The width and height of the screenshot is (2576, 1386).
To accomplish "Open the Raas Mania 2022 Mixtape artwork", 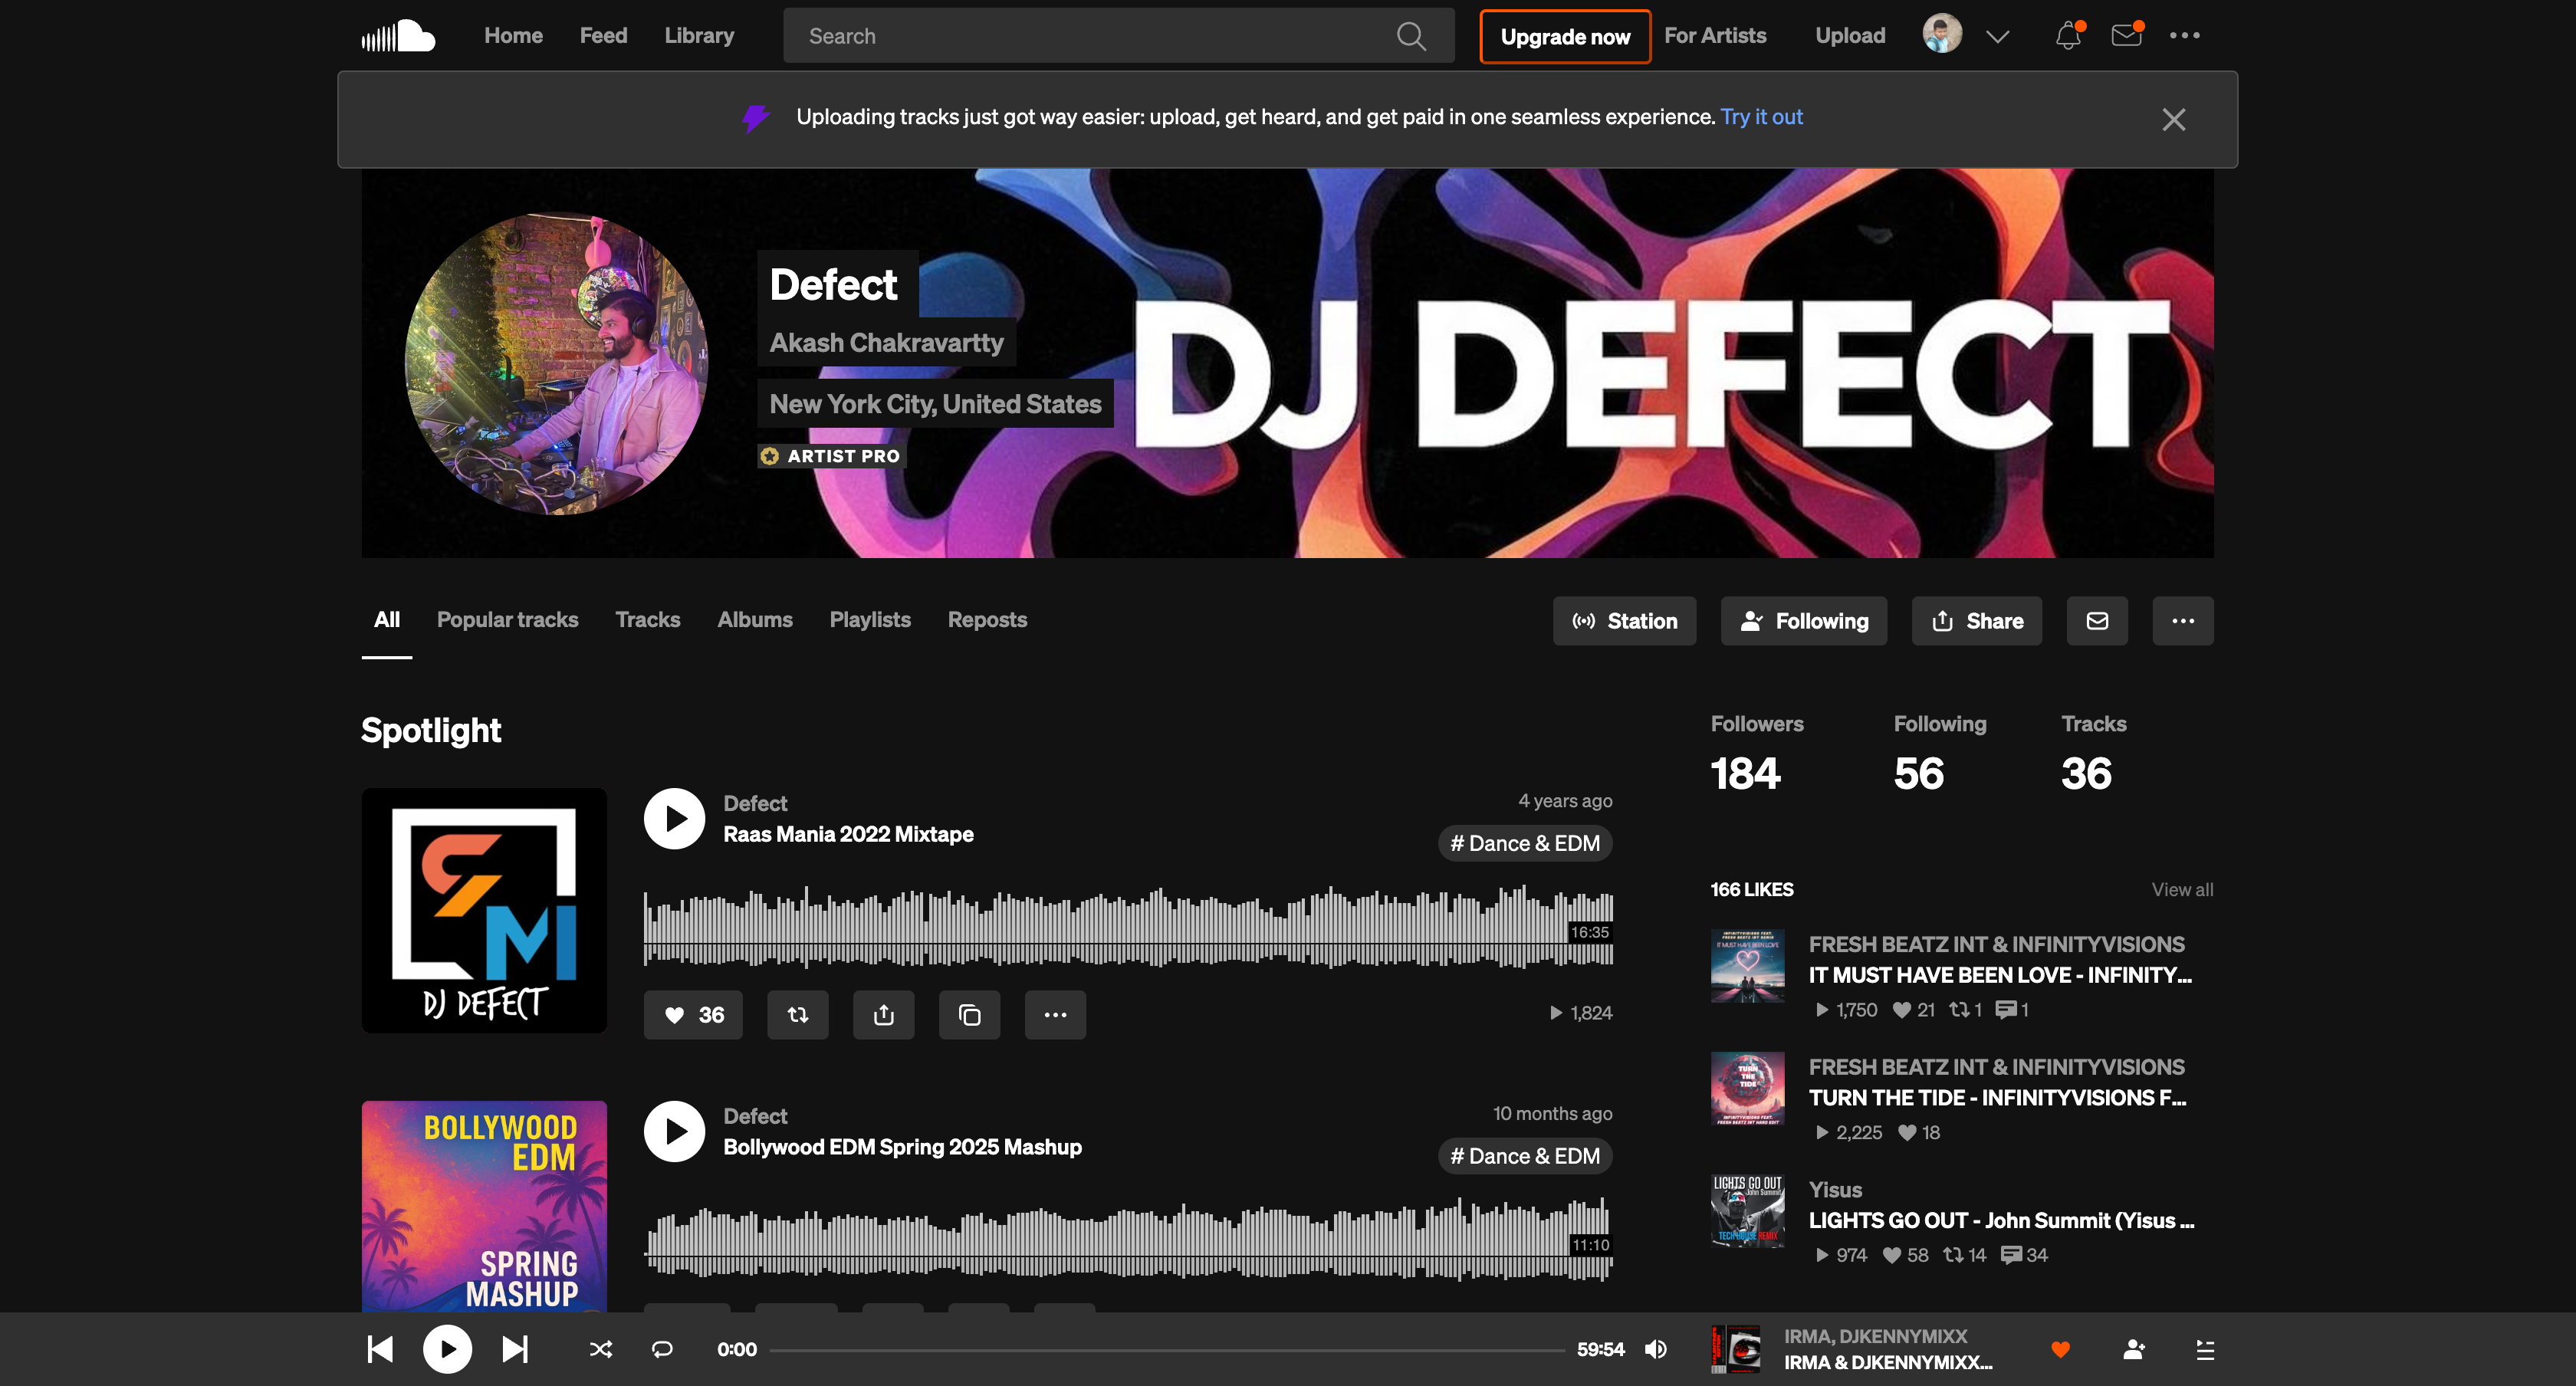I will tap(484, 911).
